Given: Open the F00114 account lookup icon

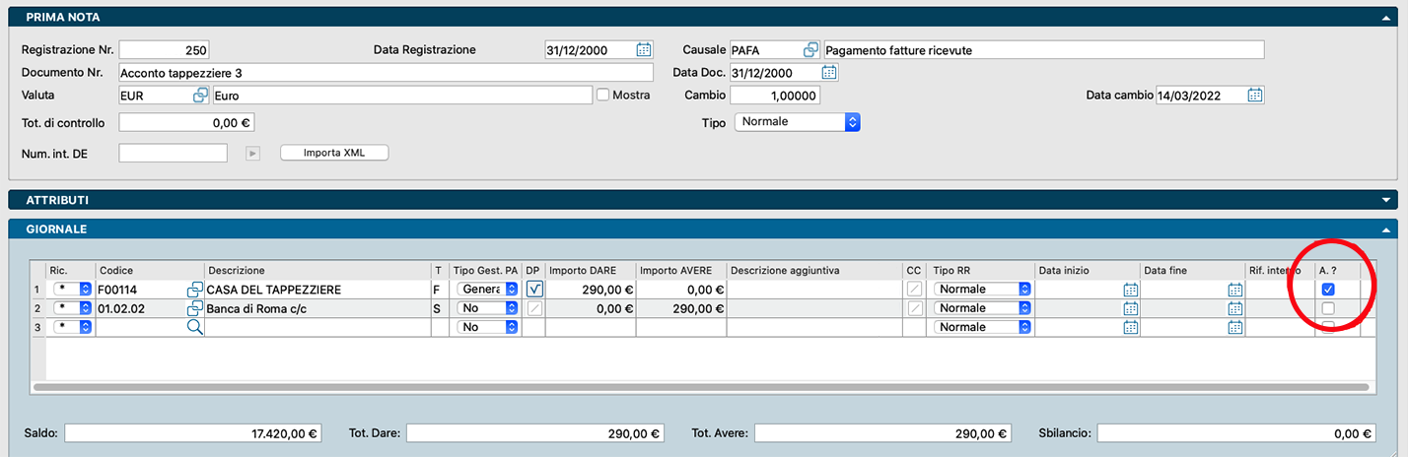Looking at the screenshot, I should click(x=195, y=290).
